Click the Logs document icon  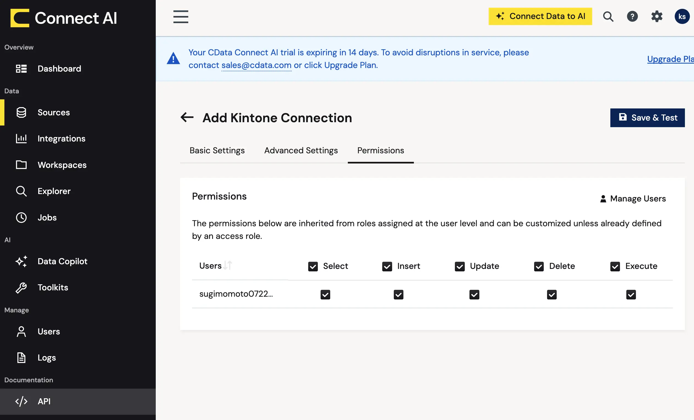pos(21,358)
